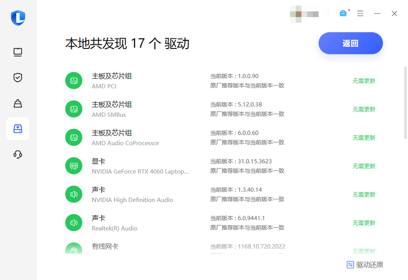408x280 pixels.
Task: Click the AMD PCI chipset icon
Action: (74, 81)
